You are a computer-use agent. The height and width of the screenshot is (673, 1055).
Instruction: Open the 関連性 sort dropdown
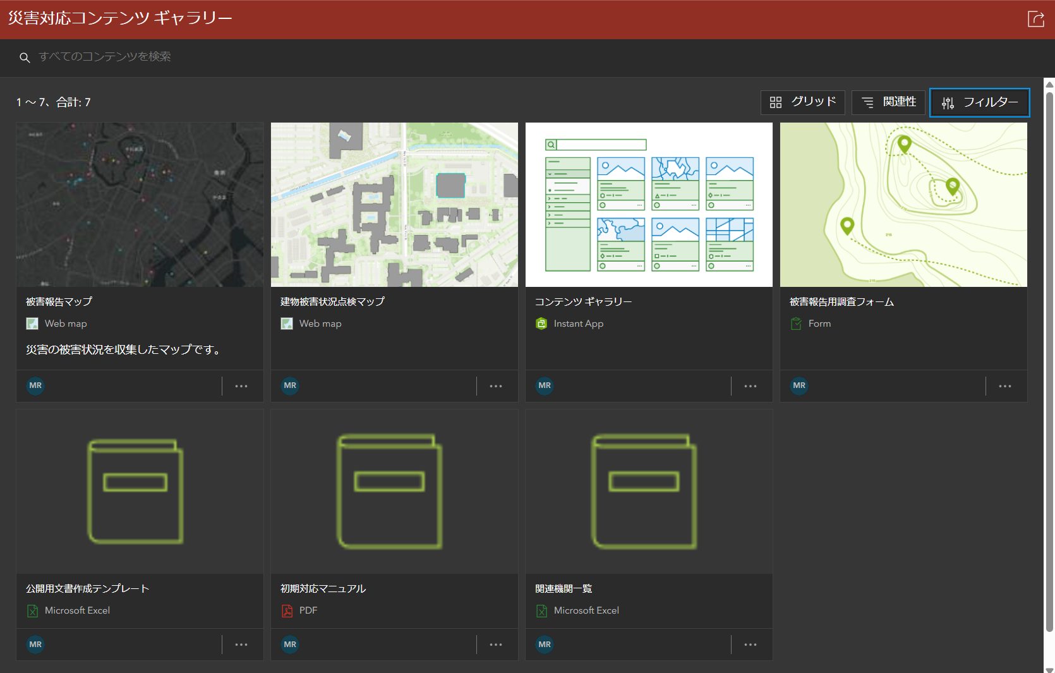pyautogui.click(x=888, y=102)
